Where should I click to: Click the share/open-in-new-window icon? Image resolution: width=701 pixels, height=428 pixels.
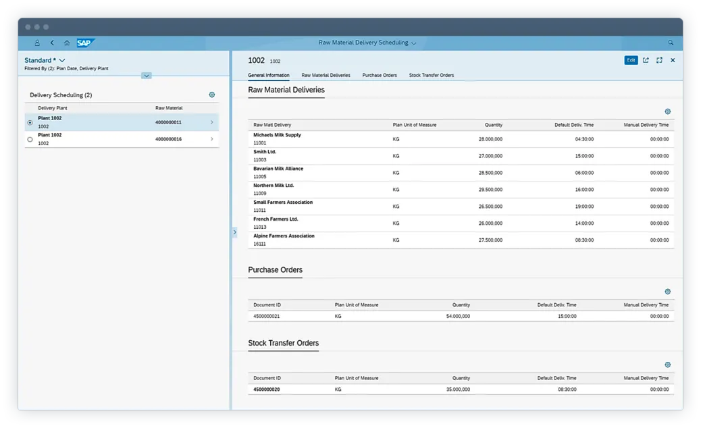[646, 60]
